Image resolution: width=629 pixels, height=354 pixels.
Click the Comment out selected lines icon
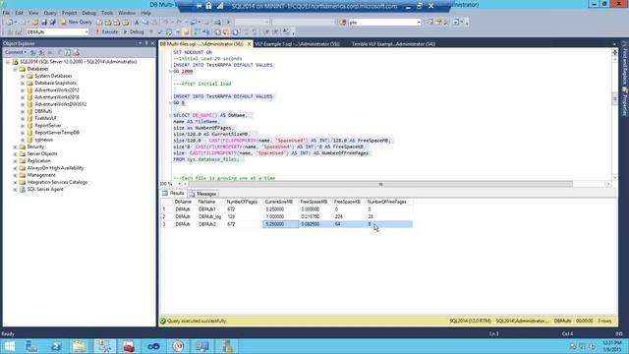247,31
